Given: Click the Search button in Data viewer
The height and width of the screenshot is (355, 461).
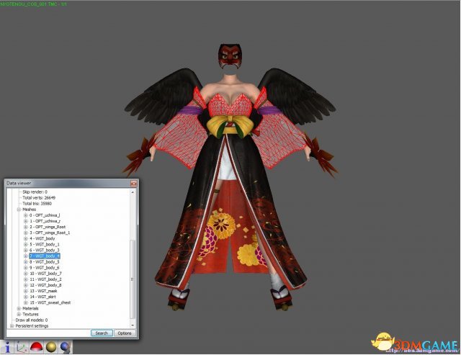Looking at the screenshot, I should tap(102, 333).
